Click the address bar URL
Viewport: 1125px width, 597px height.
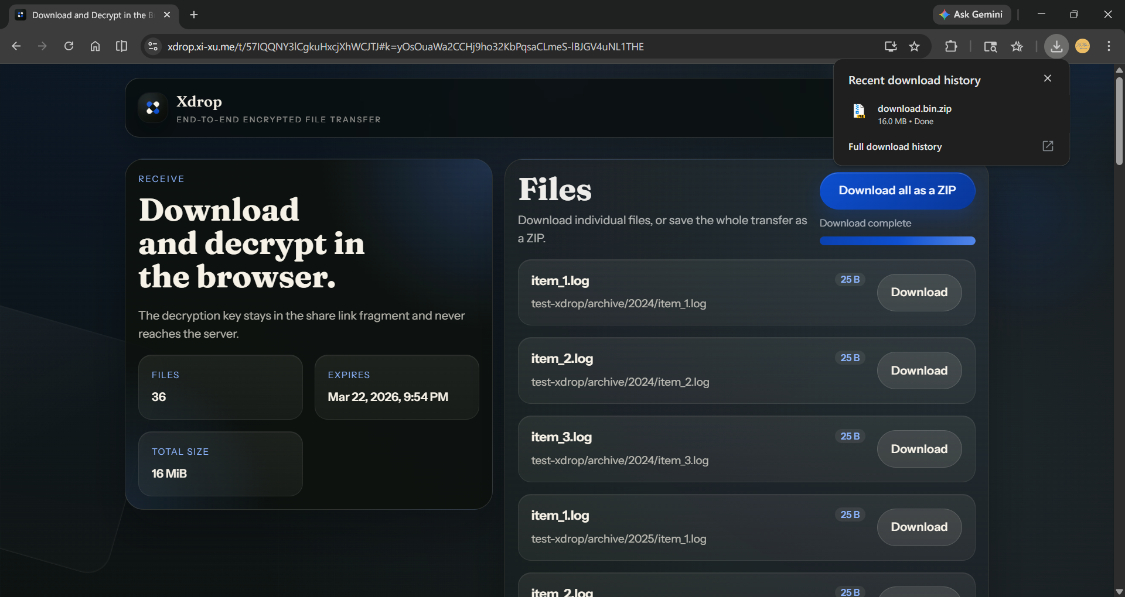(x=405, y=47)
